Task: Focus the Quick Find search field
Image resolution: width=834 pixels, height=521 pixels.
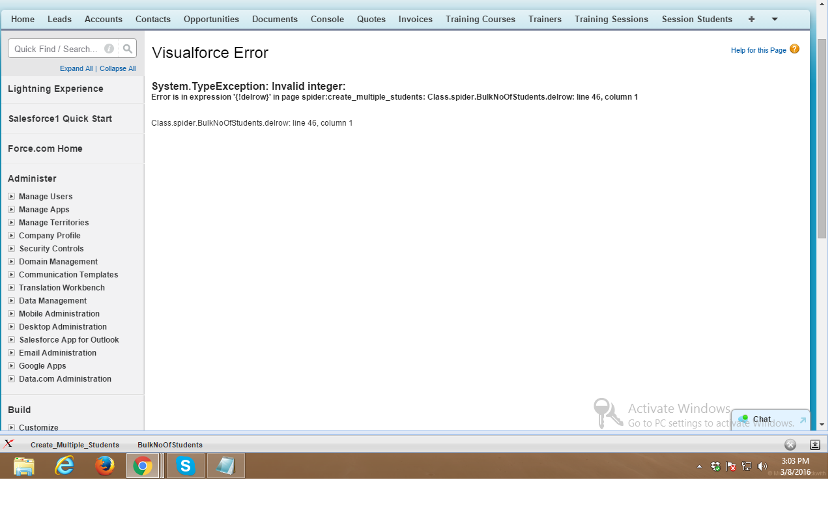Action: click(64, 49)
